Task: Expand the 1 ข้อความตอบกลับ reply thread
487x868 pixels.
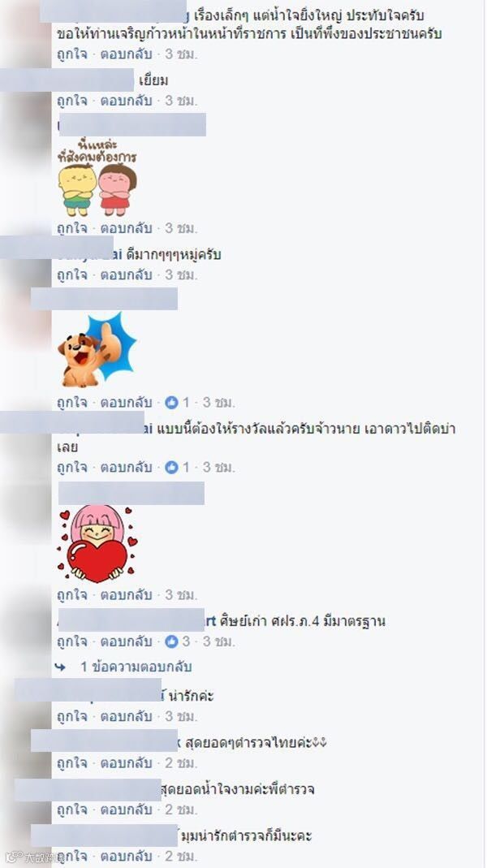Action: [136, 667]
